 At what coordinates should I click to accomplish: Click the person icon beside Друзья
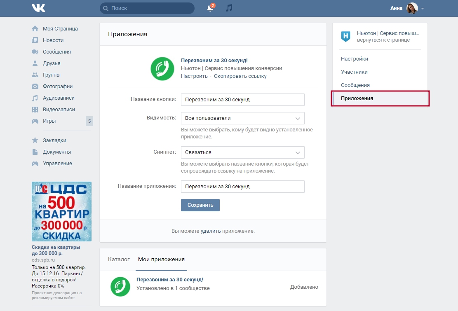[x=35, y=63]
